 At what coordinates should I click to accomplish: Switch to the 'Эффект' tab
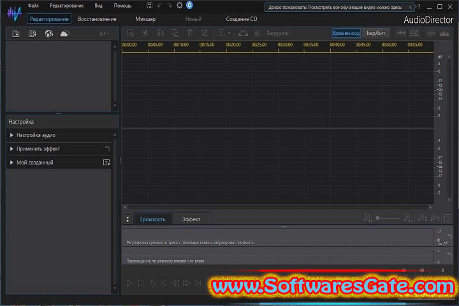pyautogui.click(x=191, y=219)
